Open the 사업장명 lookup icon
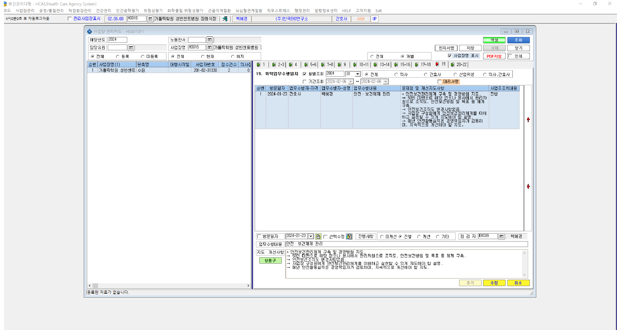This screenshot has width=617, height=330. 210,48
